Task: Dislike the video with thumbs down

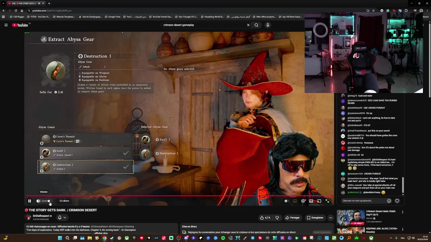Action: tap(277, 218)
